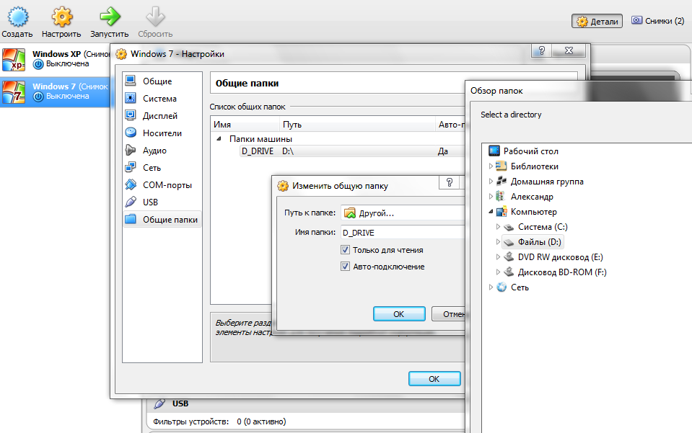Open the Система settings category
Screen dimensions: 692x433
(x=159, y=99)
